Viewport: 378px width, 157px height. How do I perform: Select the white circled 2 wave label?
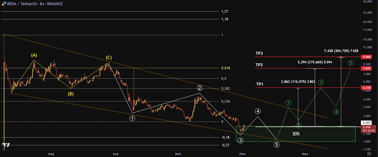199,87
